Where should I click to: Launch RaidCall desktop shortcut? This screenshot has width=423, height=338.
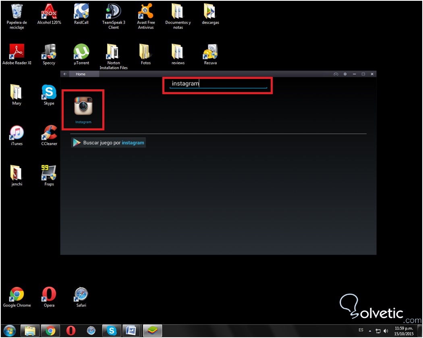(81, 14)
